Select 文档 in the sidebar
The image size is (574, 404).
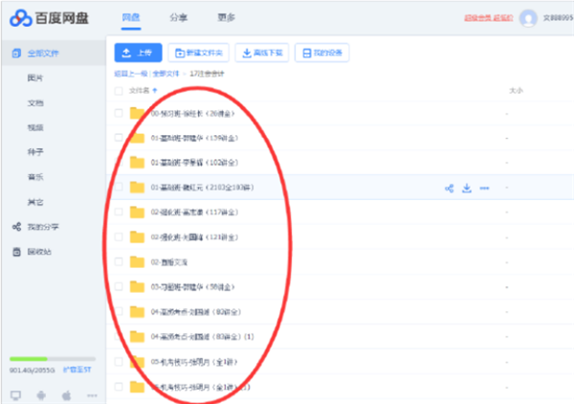(35, 103)
